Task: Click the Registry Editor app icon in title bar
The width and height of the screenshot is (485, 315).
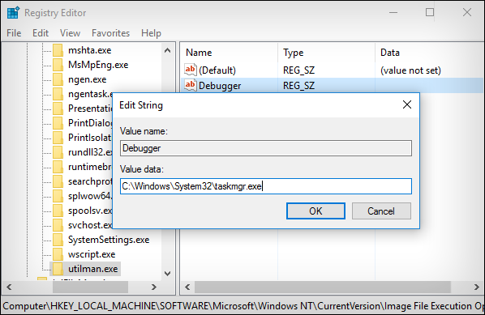Action: tap(13, 13)
